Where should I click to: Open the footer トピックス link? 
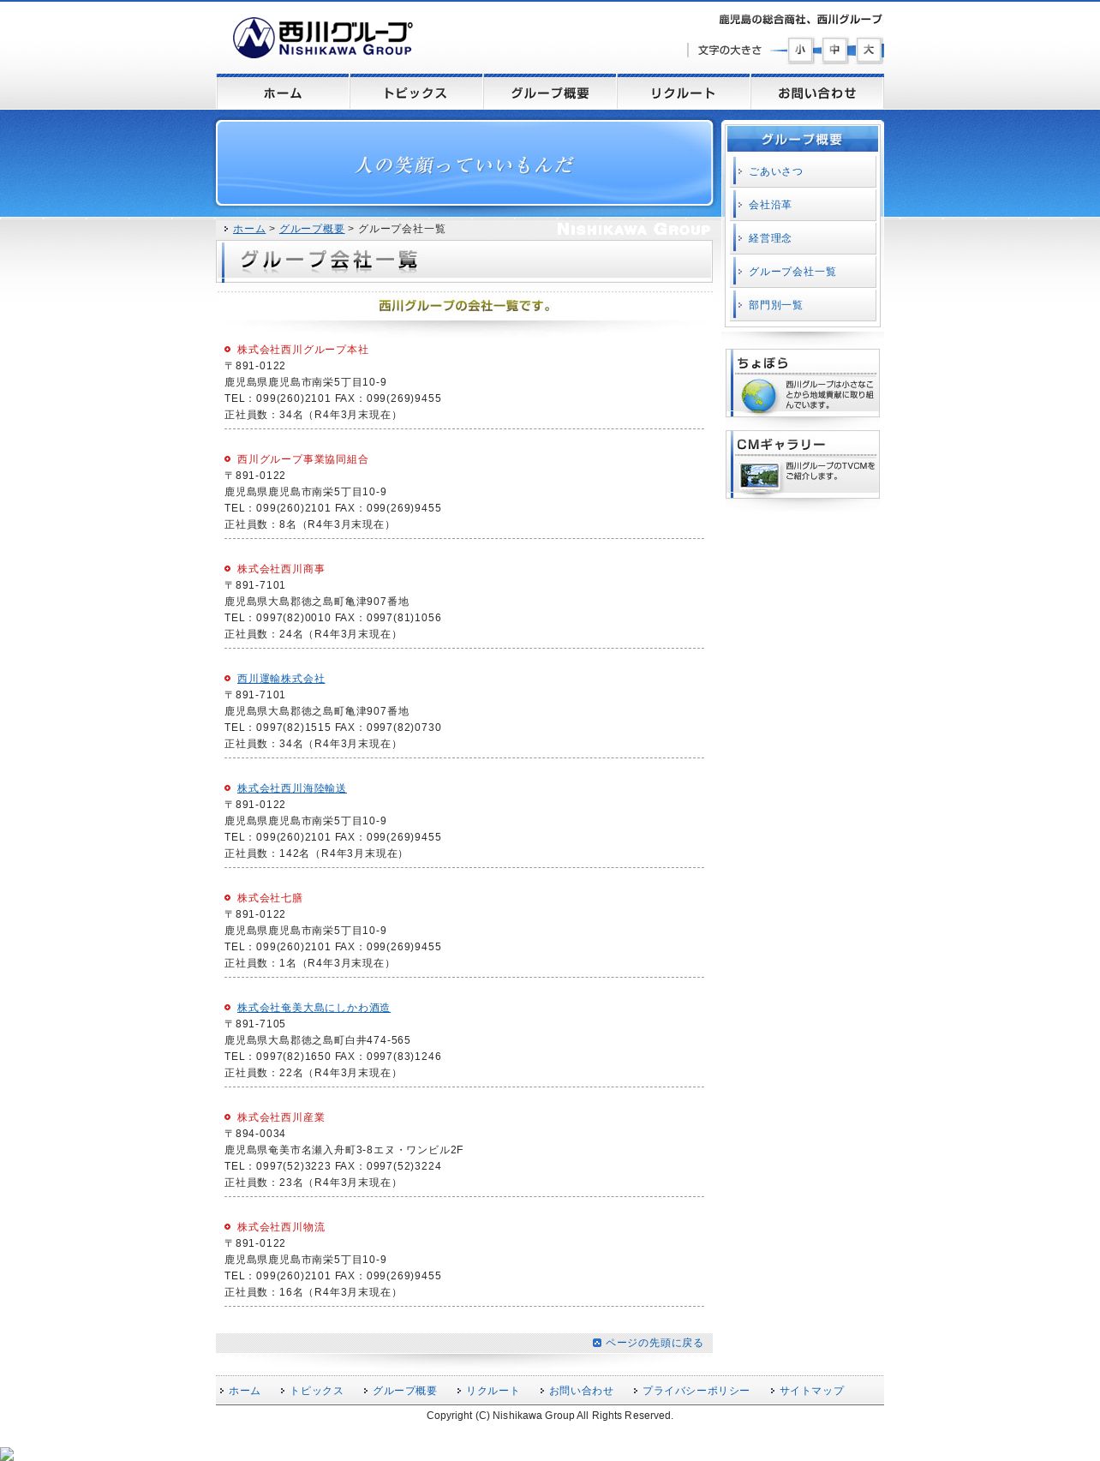point(316,1391)
